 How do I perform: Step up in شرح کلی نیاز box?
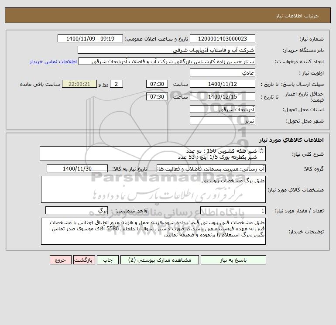coord(261,149)
